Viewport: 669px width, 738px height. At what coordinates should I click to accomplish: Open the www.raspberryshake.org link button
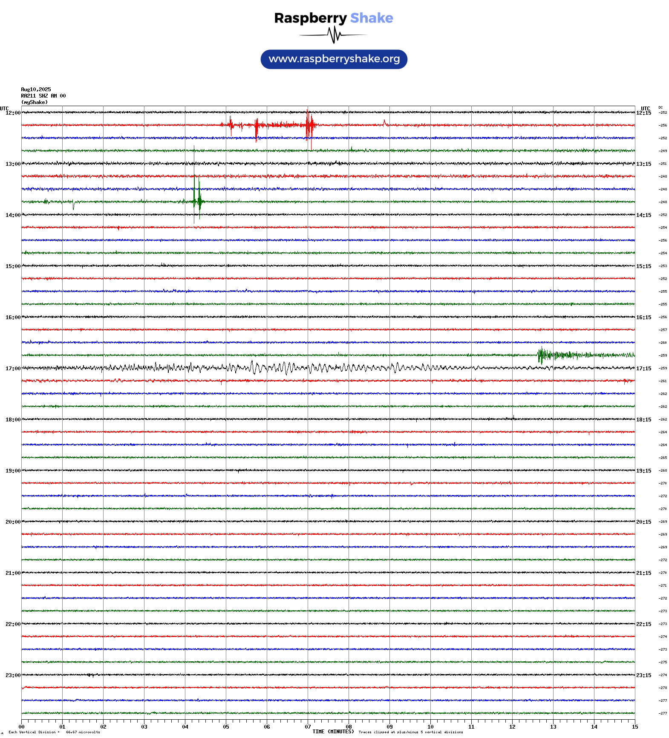click(x=334, y=59)
